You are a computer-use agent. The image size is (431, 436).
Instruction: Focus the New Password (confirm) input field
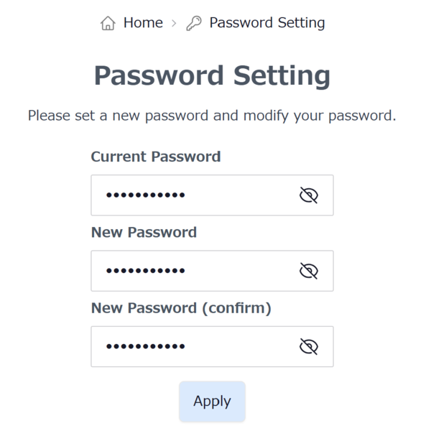(x=237, y=347)
